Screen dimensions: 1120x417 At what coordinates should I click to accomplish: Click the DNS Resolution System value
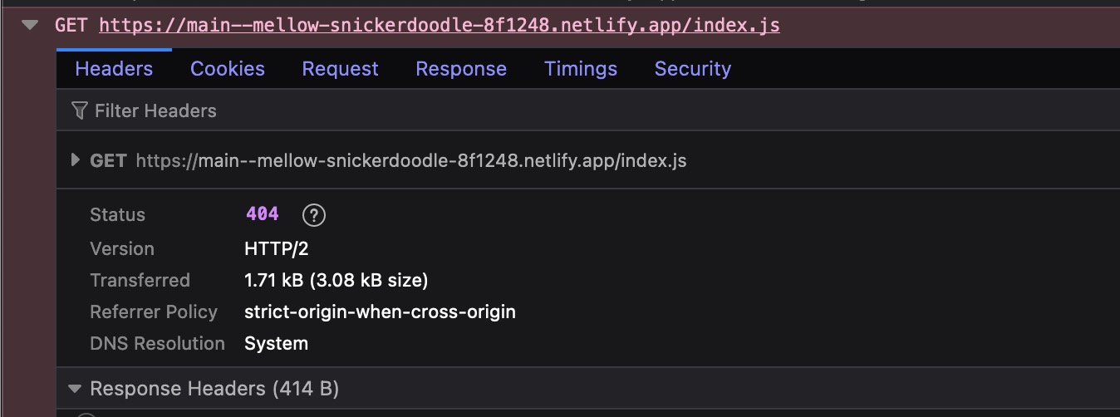[x=277, y=344]
